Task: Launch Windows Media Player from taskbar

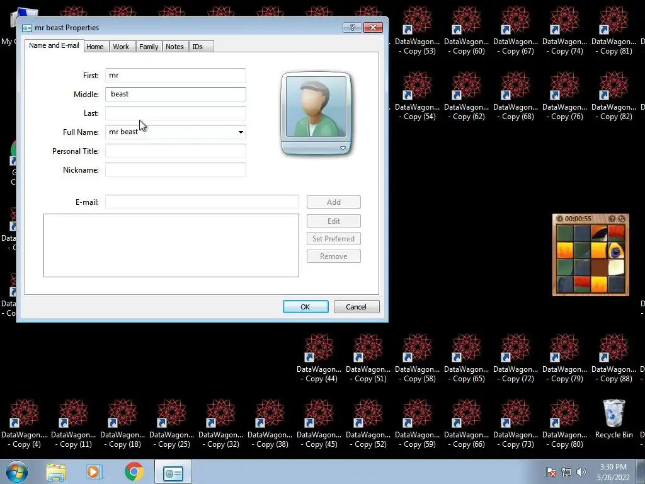Action: (94, 472)
